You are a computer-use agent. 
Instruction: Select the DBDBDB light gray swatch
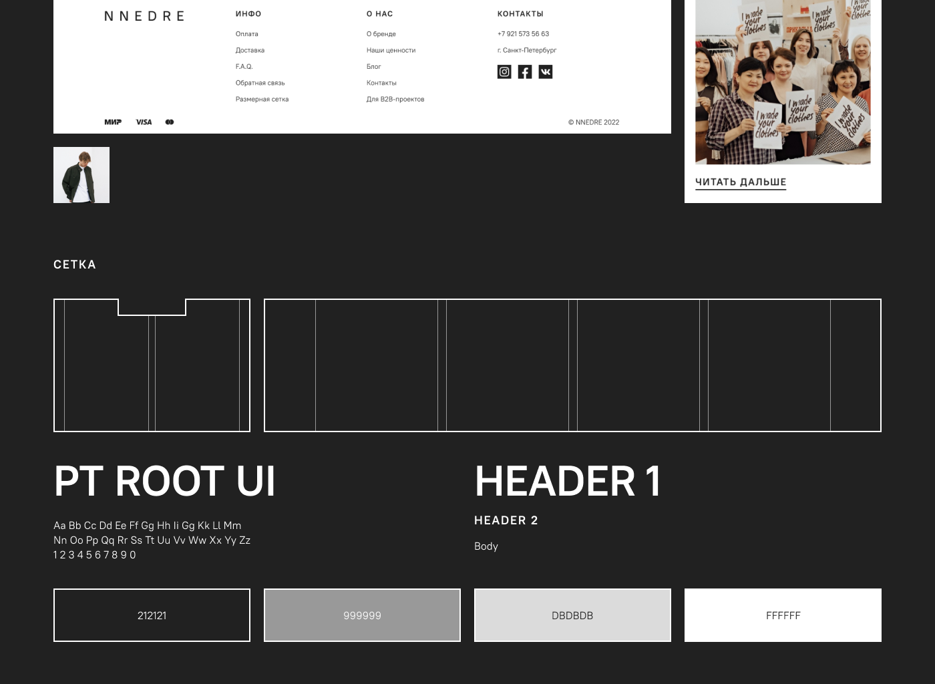click(572, 615)
